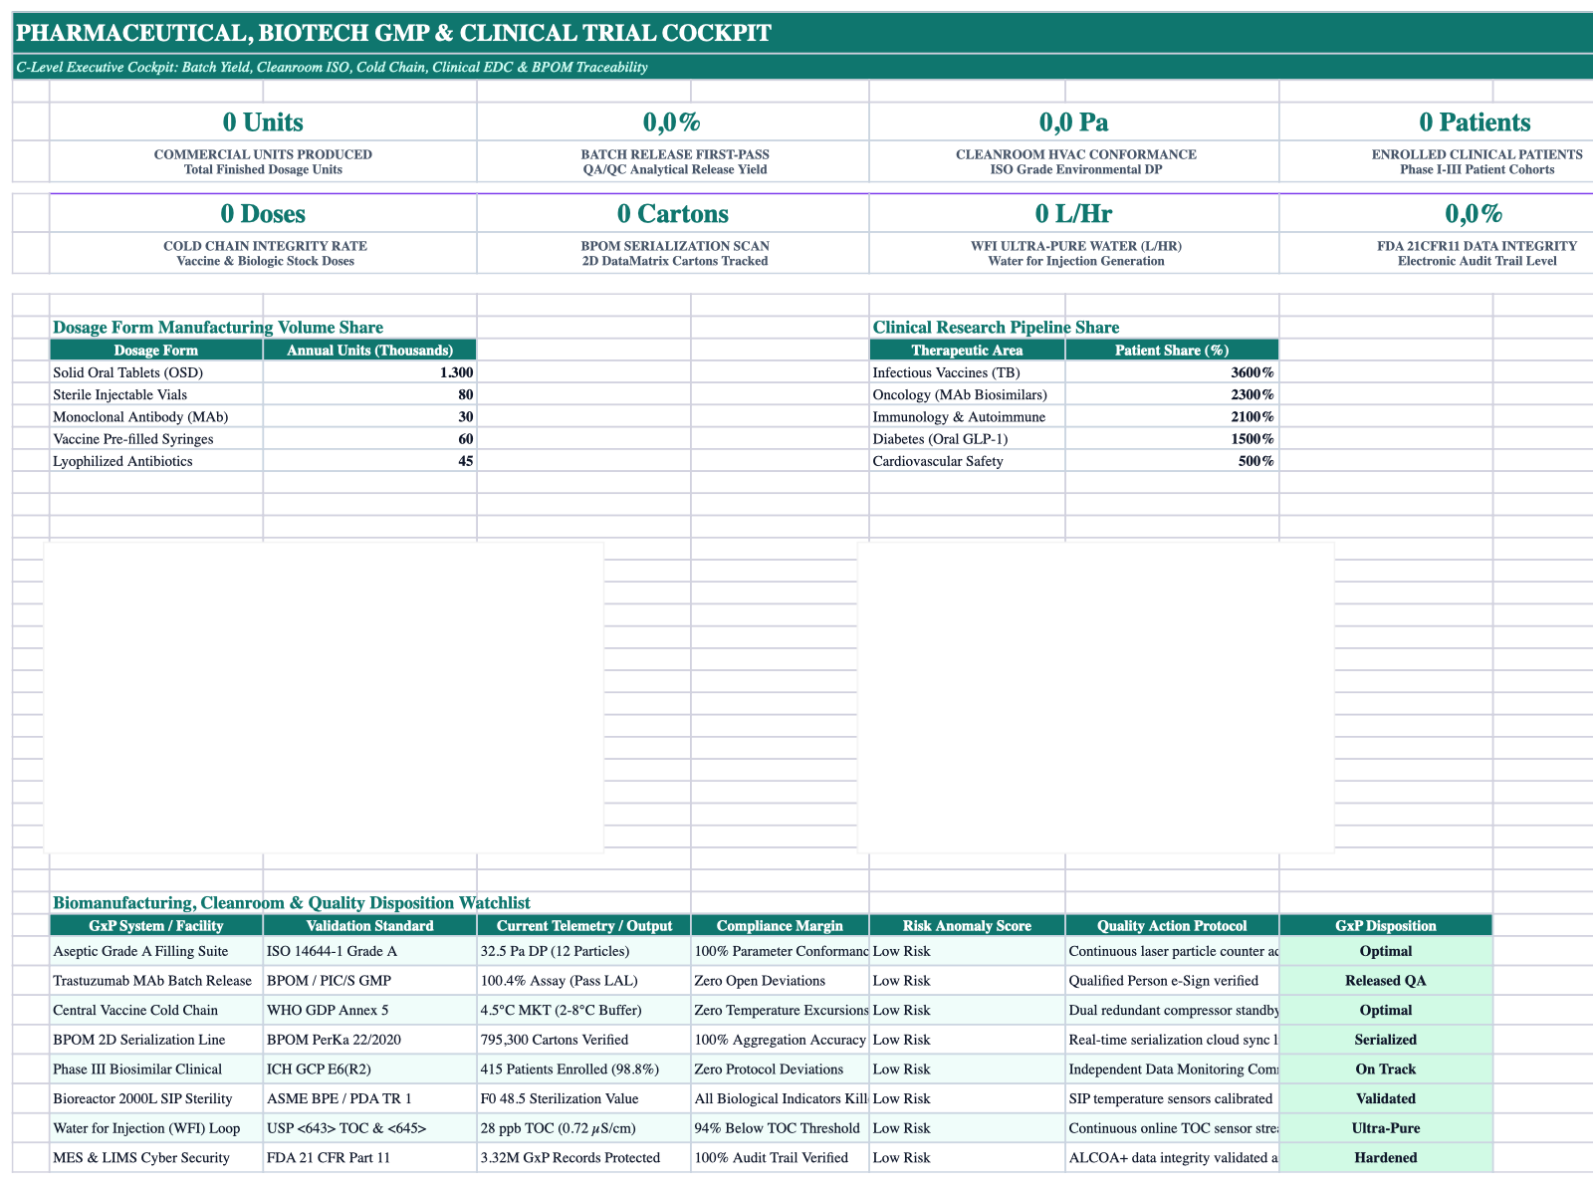Image resolution: width=1593 pixels, height=1189 pixels.
Task: Select 'Sterile Injectable Vials' cell
Action: pyautogui.click(x=156, y=394)
